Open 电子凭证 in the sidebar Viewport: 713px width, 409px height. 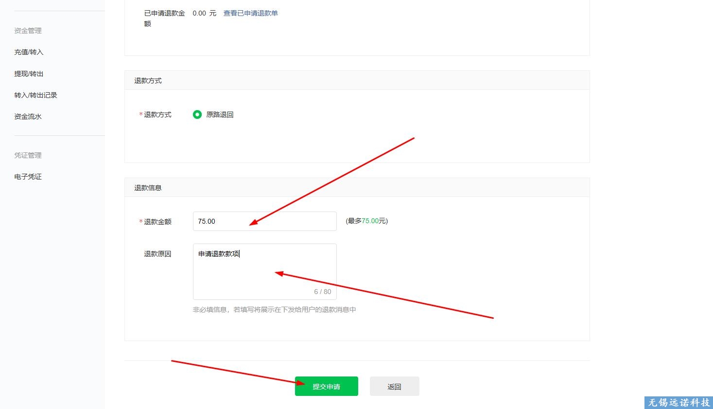point(28,177)
